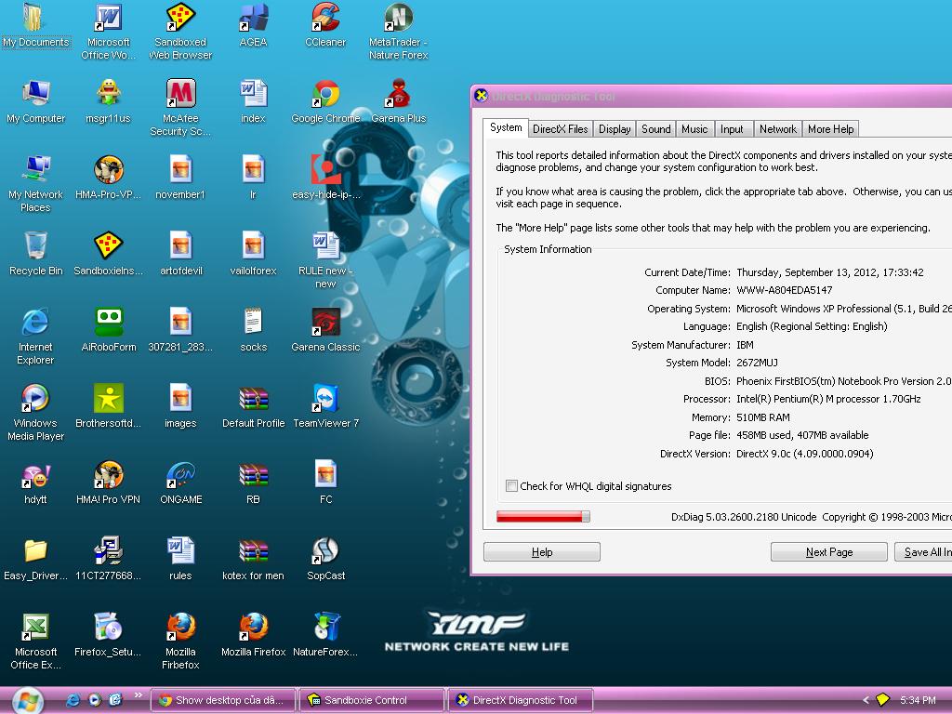Open the TeamViewer 7 shortcut
952x714 pixels.
[x=325, y=400]
